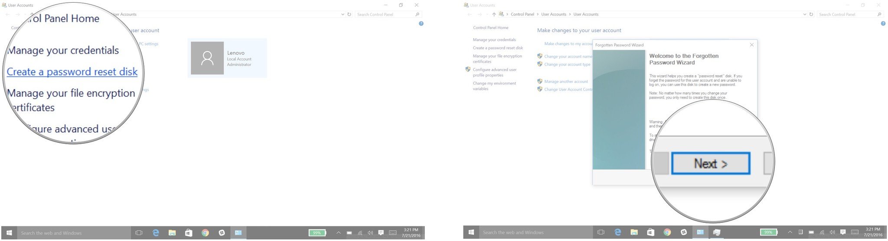Screen dimensions: 888x241
Task: Click the Lenovo account picture tile
Action: 207,58
